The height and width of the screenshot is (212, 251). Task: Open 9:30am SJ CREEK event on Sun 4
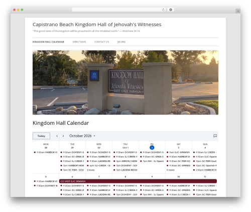point(205,152)
